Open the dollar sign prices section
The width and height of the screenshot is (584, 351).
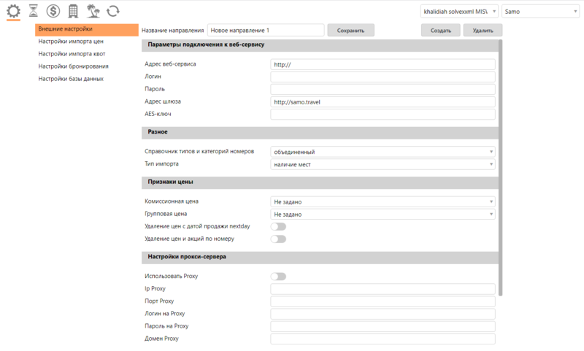point(53,11)
